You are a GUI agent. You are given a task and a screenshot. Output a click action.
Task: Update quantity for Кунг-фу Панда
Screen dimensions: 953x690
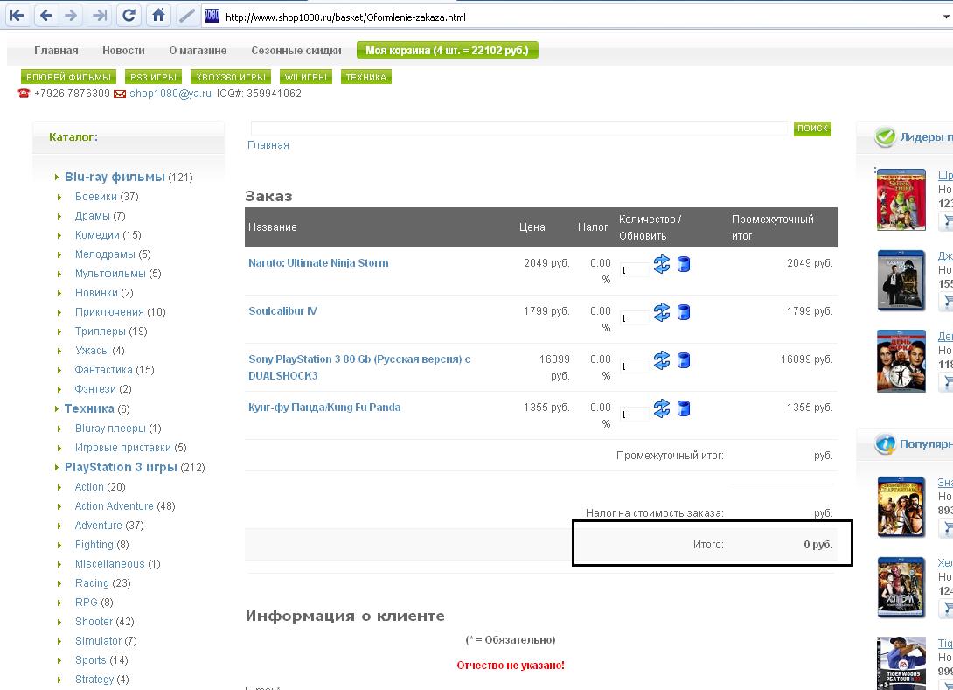pyautogui.click(x=661, y=408)
